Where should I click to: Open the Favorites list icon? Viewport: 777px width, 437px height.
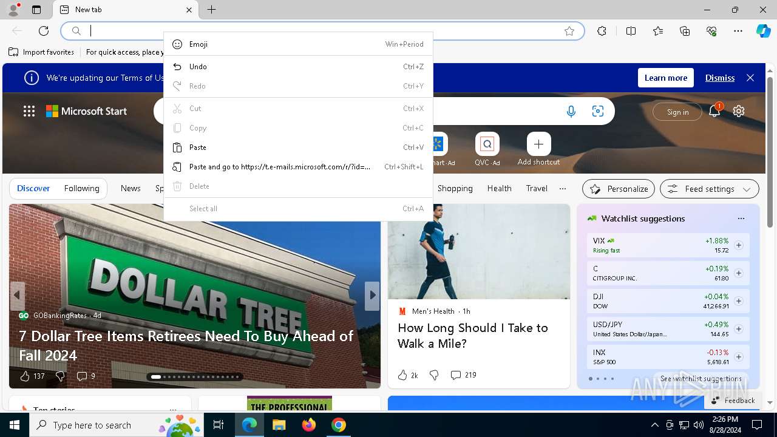pos(658,31)
